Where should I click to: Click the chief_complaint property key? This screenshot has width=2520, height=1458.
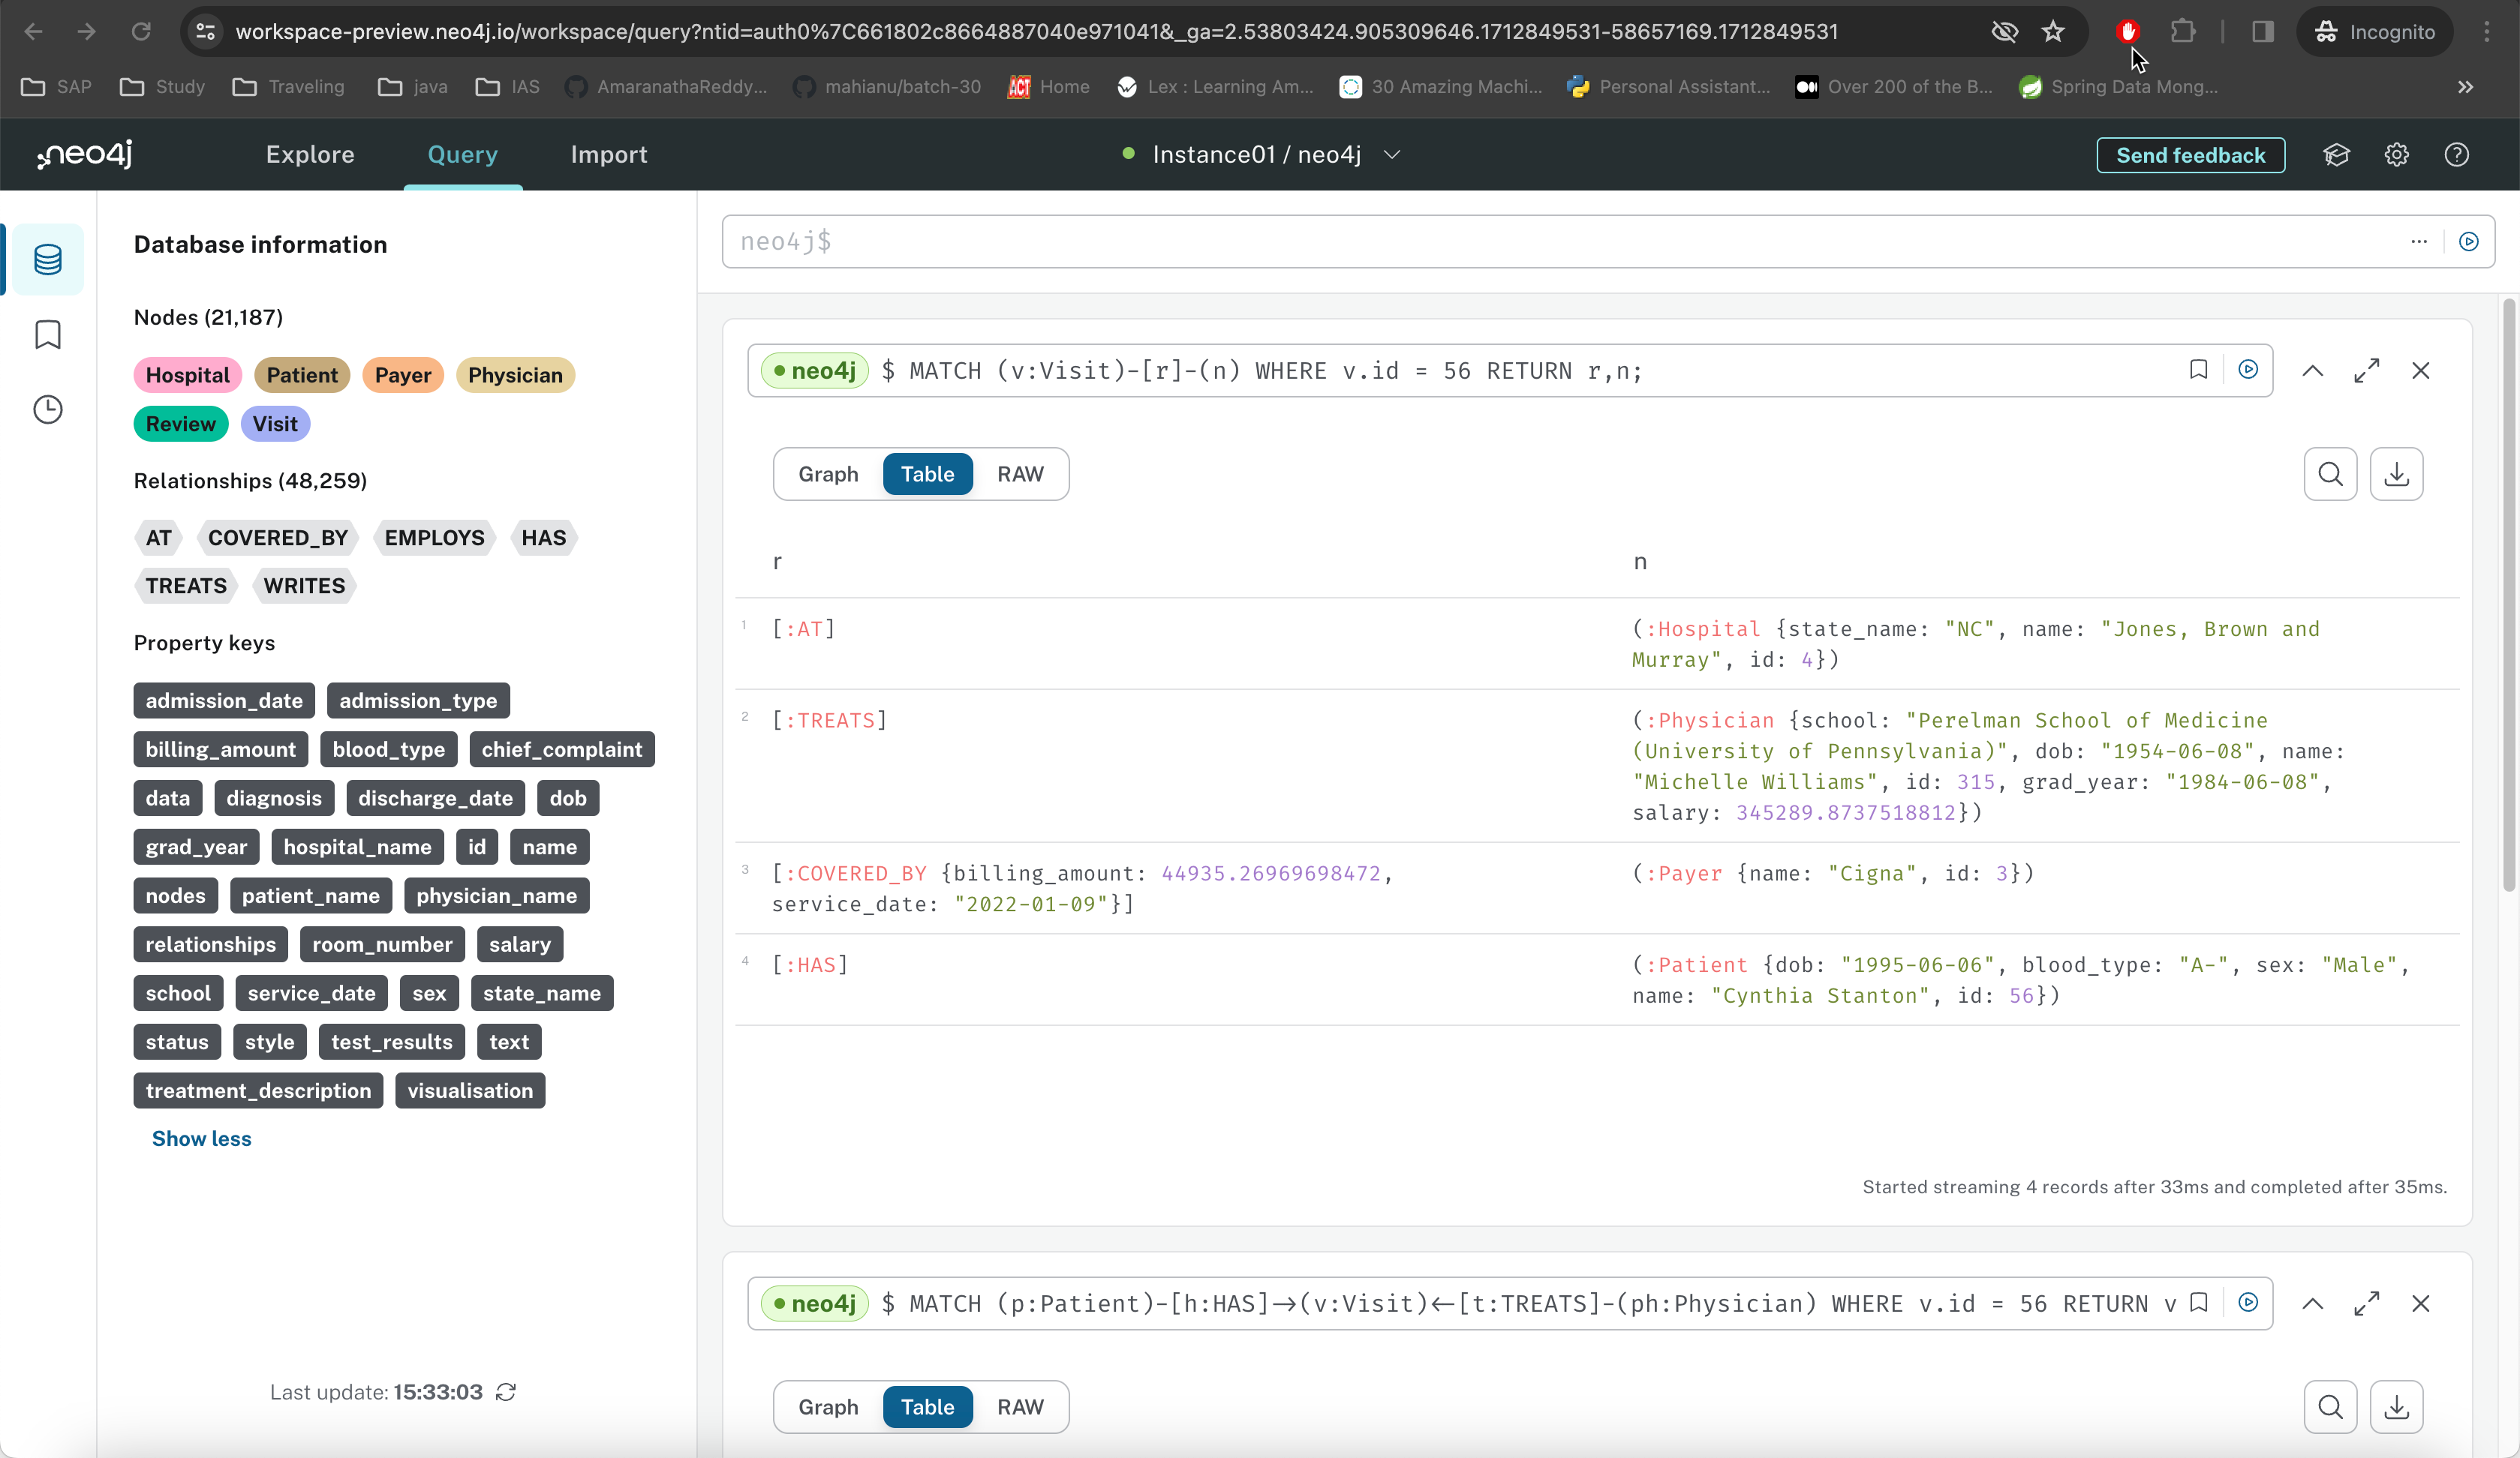click(562, 749)
